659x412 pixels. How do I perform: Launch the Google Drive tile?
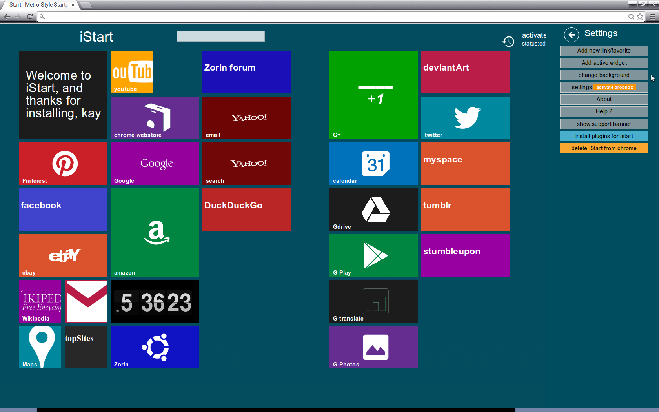pos(373,209)
